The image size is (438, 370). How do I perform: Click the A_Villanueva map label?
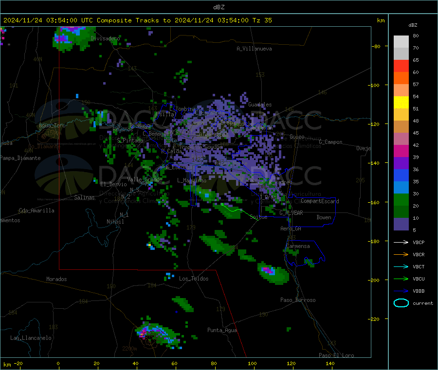coord(254,49)
